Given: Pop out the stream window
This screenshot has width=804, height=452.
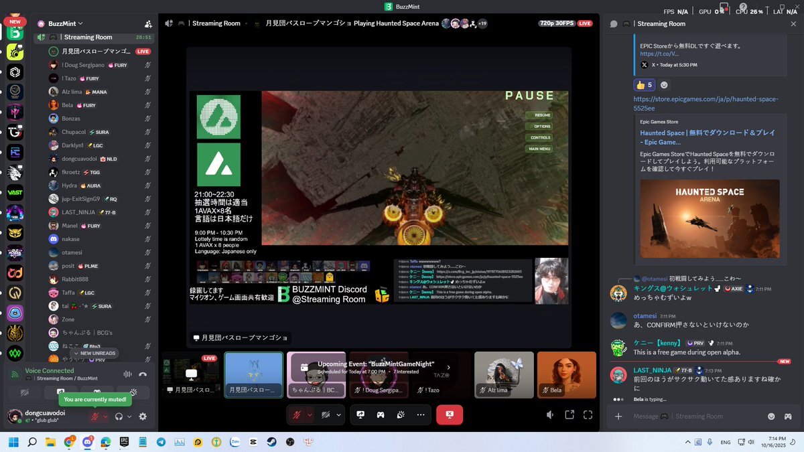Looking at the screenshot, I should 569,415.
